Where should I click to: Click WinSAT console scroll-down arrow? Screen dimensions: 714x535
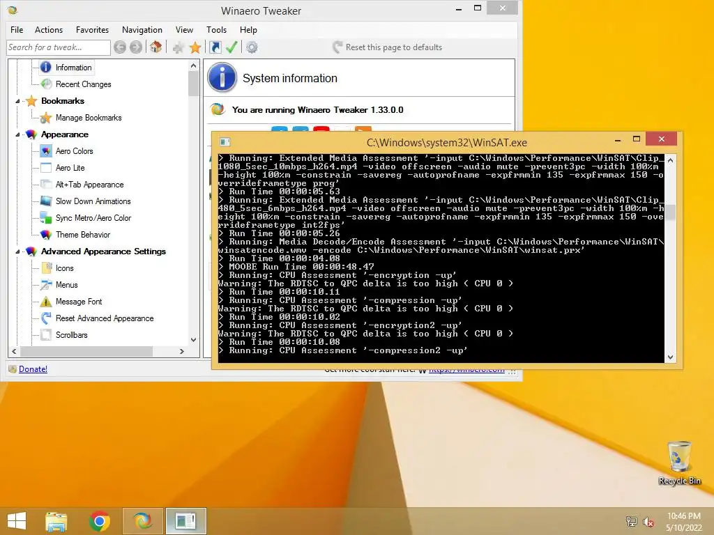pyautogui.click(x=670, y=357)
